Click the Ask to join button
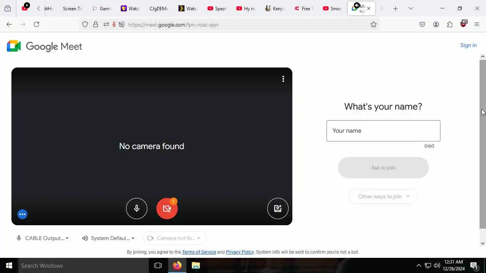 point(383,168)
